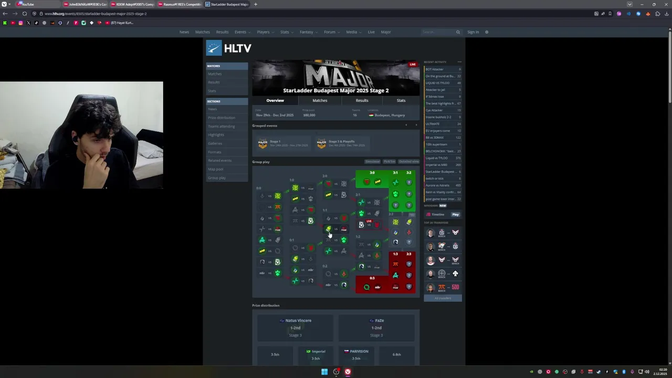Click the All transfers button
This screenshot has height=378, width=672.
tap(443, 298)
